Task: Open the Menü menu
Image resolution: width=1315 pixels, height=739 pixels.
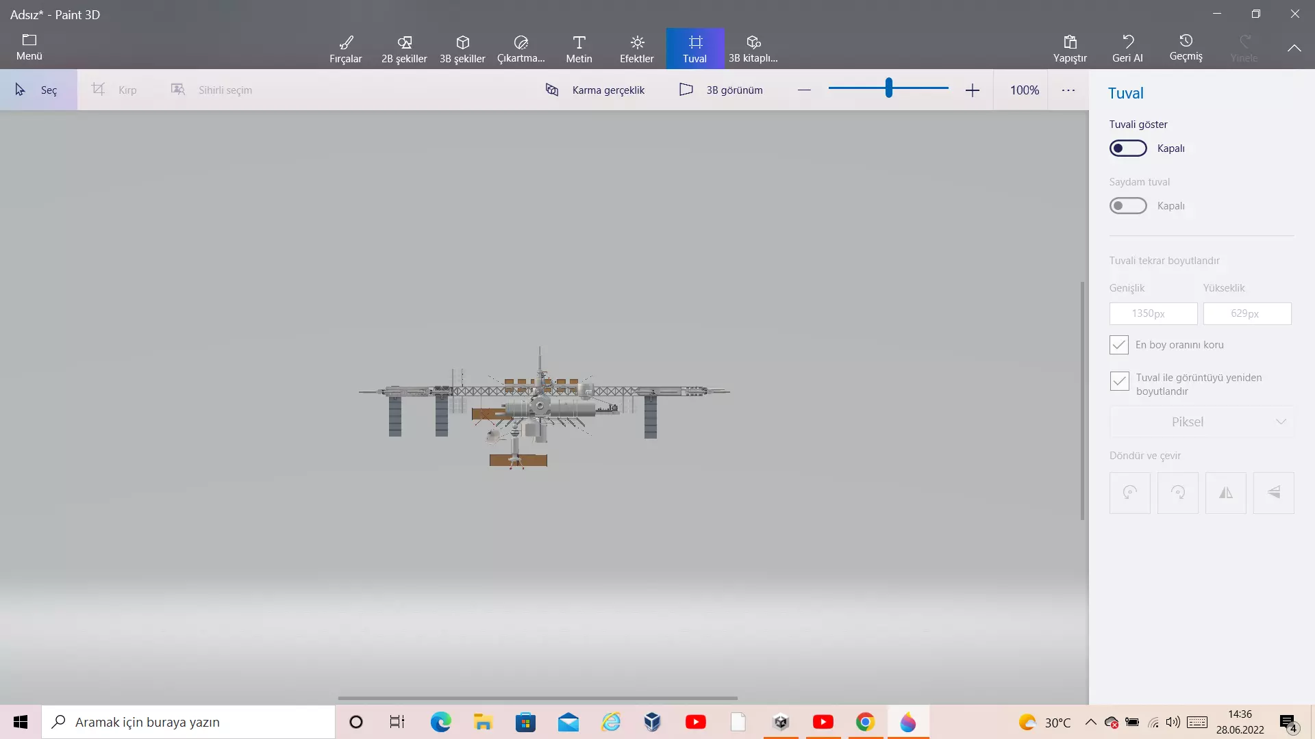Action: [x=29, y=47]
